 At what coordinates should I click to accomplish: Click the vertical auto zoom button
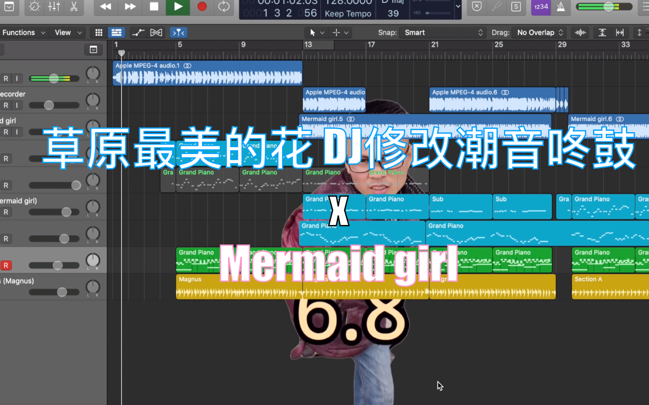click(x=602, y=32)
